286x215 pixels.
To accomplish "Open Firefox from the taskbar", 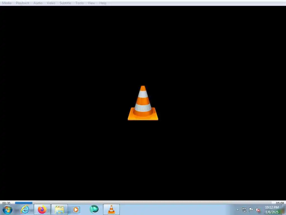I will pyautogui.click(x=42, y=209).
